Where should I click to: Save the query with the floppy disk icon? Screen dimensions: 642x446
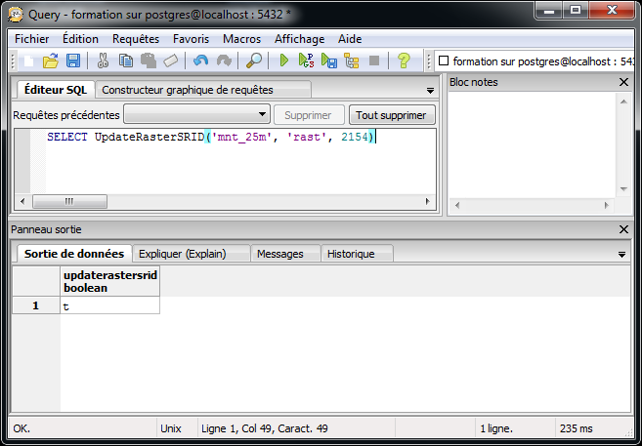pyautogui.click(x=73, y=61)
